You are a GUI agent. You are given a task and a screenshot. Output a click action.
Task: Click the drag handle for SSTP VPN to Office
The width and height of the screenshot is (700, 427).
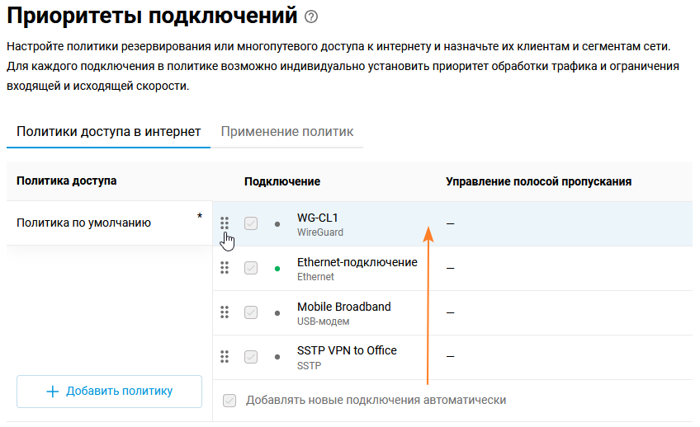point(225,357)
